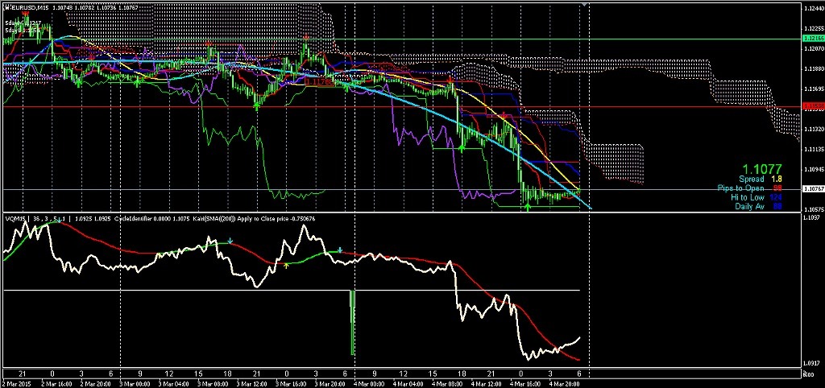
Task: Select the Hi to Low readout
Action: click(756, 197)
